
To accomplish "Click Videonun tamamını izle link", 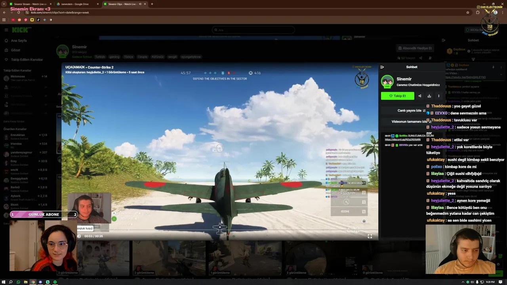I will (411, 122).
